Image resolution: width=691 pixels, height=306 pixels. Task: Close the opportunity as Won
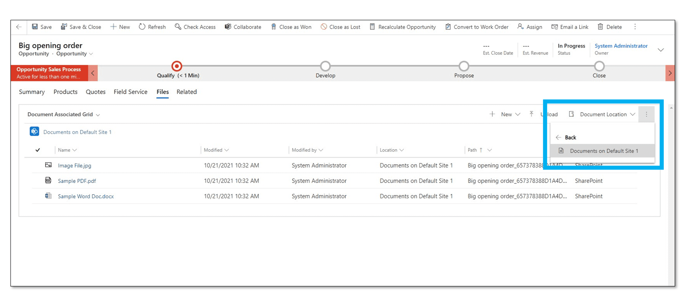(291, 27)
